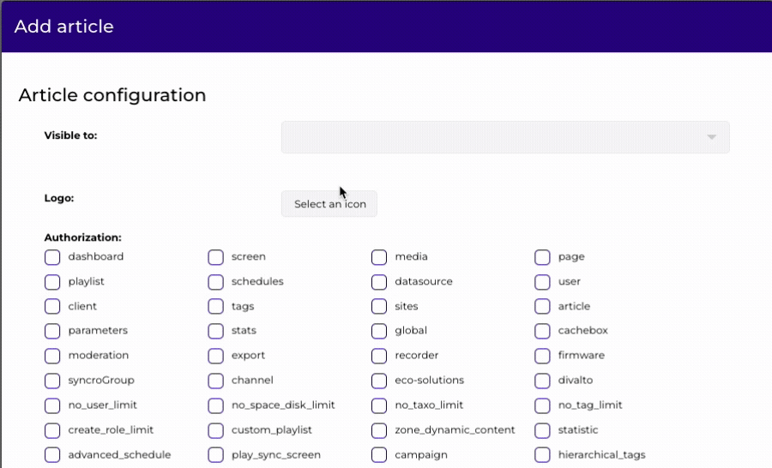This screenshot has height=468, width=772.
Task: Enable the user authorization checkbox
Action: (542, 282)
